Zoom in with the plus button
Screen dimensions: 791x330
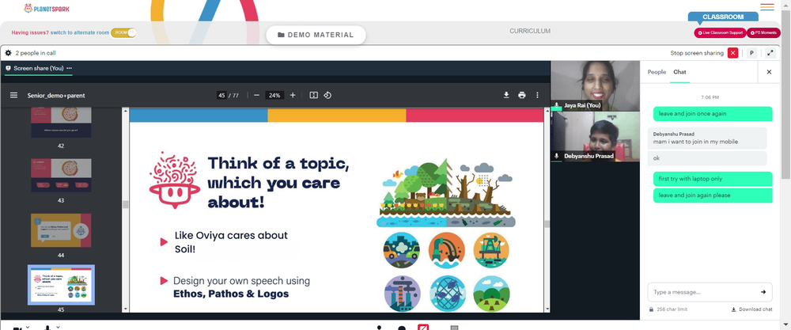[x=293, y=96]
